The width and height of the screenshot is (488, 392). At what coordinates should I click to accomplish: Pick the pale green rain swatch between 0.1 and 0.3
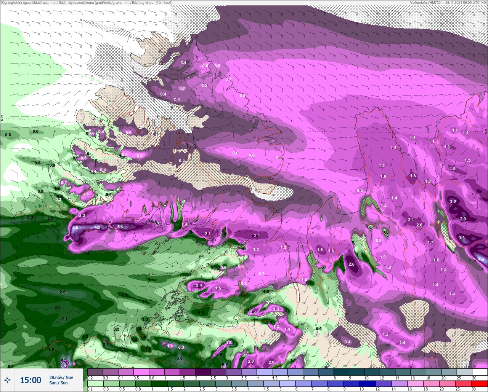(x=95, y=384)
